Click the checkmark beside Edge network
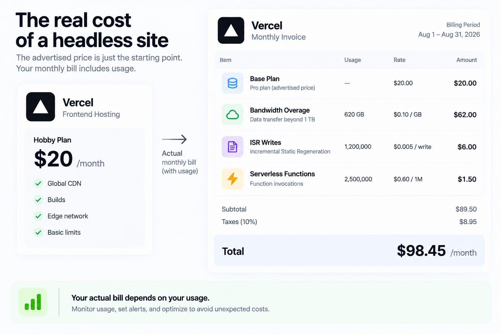 coord(38,216)
